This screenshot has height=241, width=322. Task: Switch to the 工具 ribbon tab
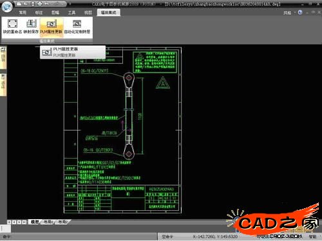pyautogui.click(x=71, y=13)
